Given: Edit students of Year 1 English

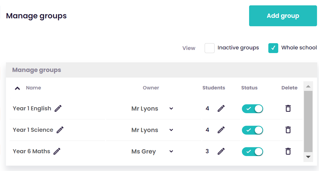Looking at the screenshot, I should 221,108.
